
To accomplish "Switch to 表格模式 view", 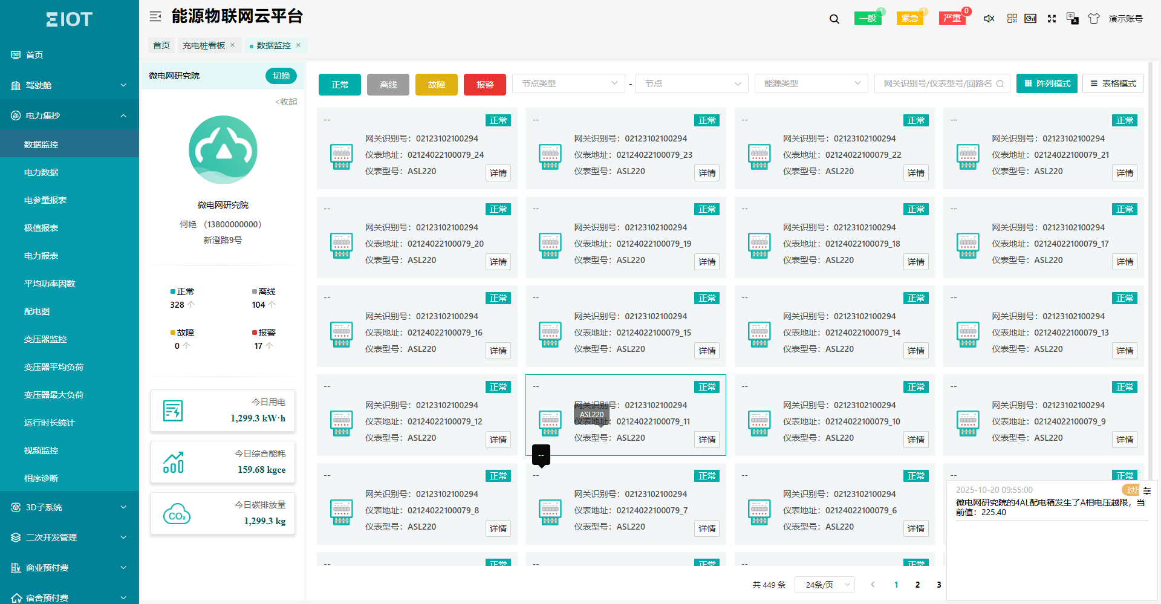I will 1113,83.
